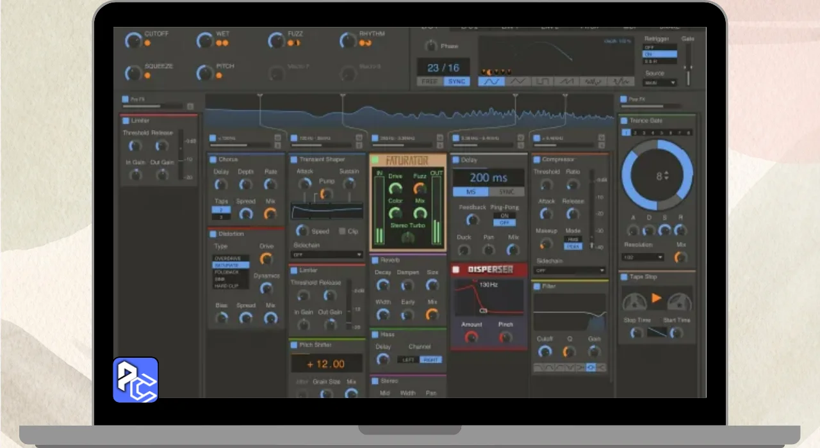Open the Transient Shaper Sidechain dropdown
820x448 pixels.
click(x=327, y=255)
